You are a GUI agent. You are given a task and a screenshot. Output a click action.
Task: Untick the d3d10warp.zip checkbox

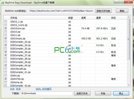(6, 38)
